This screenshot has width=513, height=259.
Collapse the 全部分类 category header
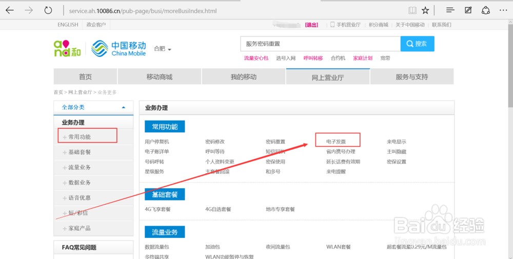pos(93,107)
